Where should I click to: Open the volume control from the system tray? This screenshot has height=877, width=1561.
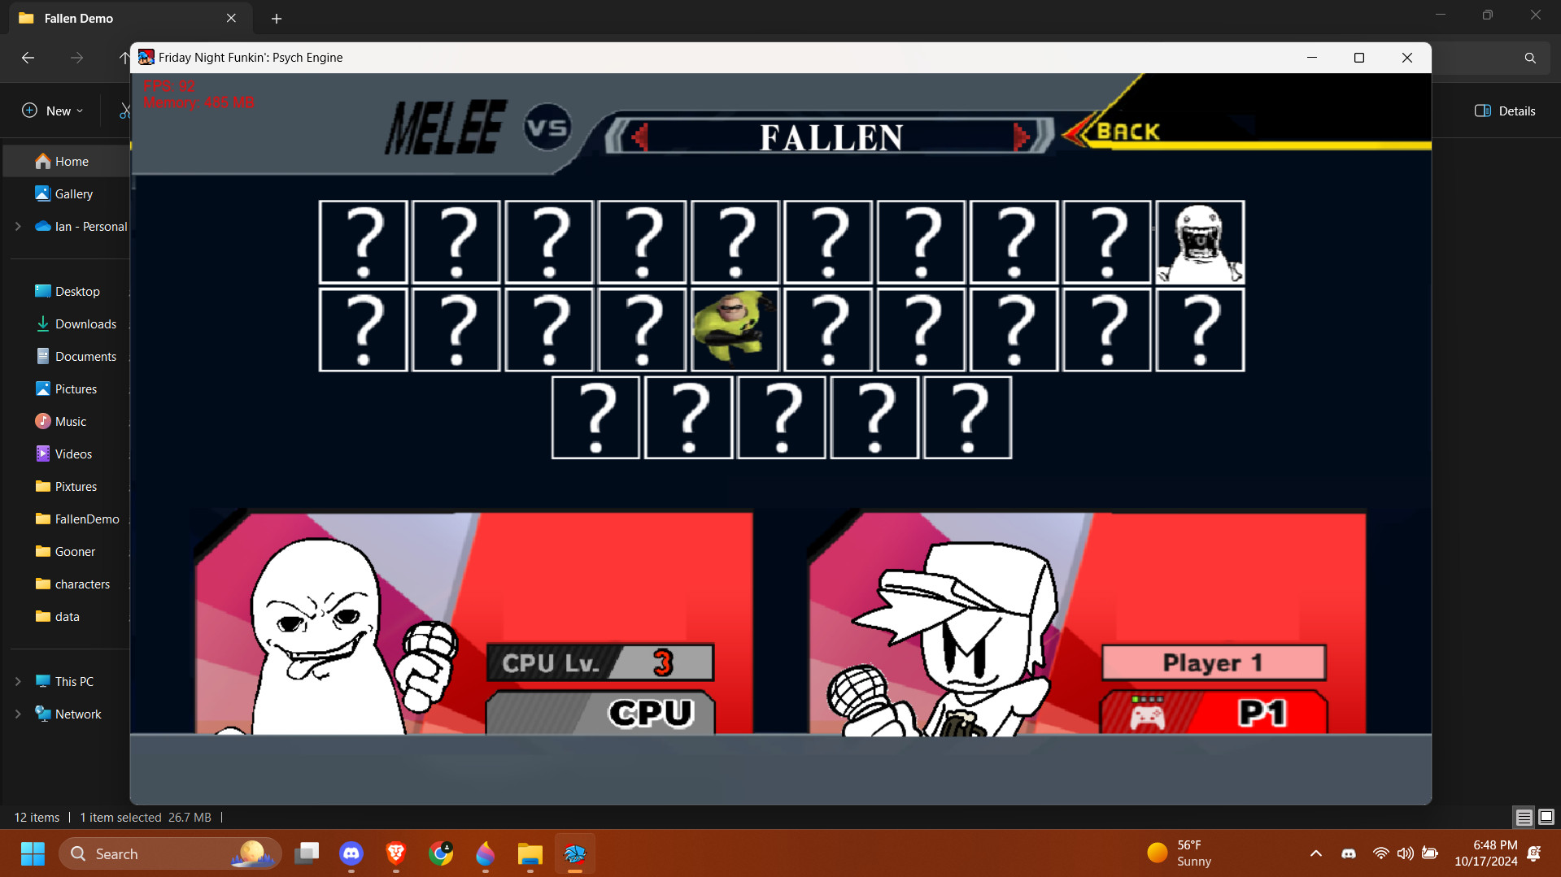1406,853
